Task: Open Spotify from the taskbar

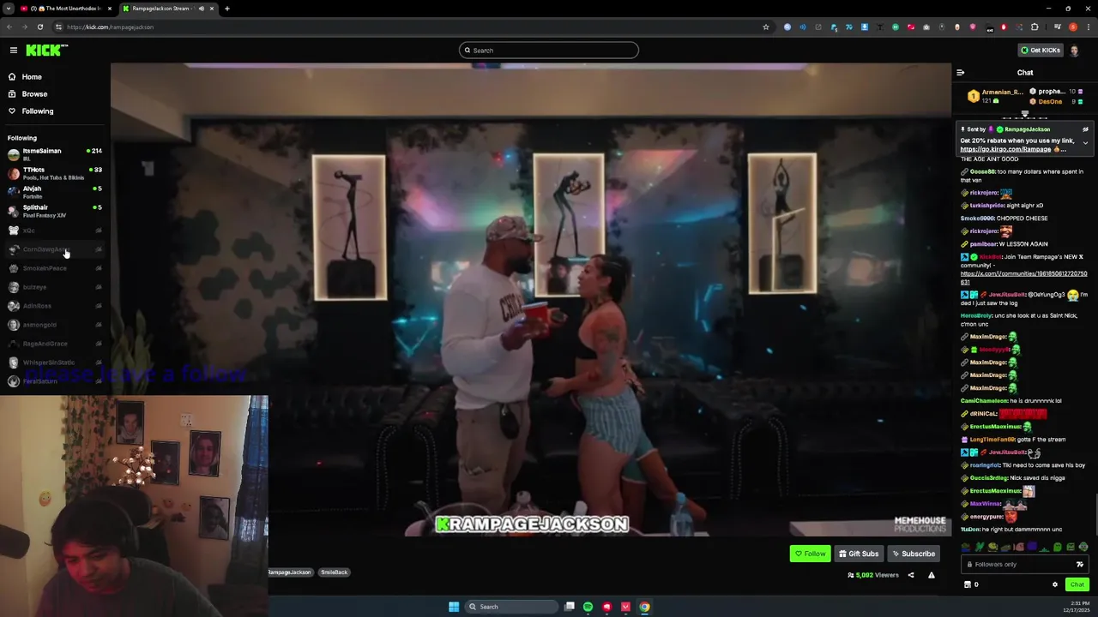Action: pyautogui.click(x=588, y=607)
